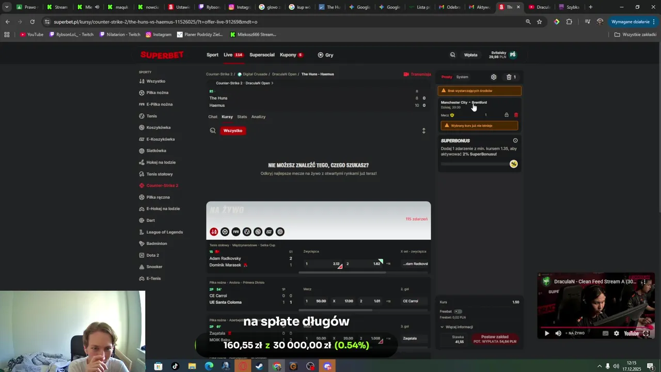Click Wpłata deposit button
This screenshot has height=372, width=661.
point(470,55)
